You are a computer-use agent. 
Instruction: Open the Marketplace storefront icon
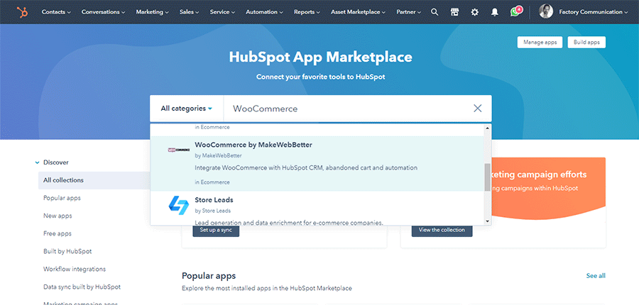[x=455, y=12]
